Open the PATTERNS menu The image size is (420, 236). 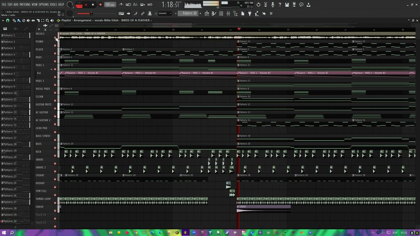click(25, 5)
